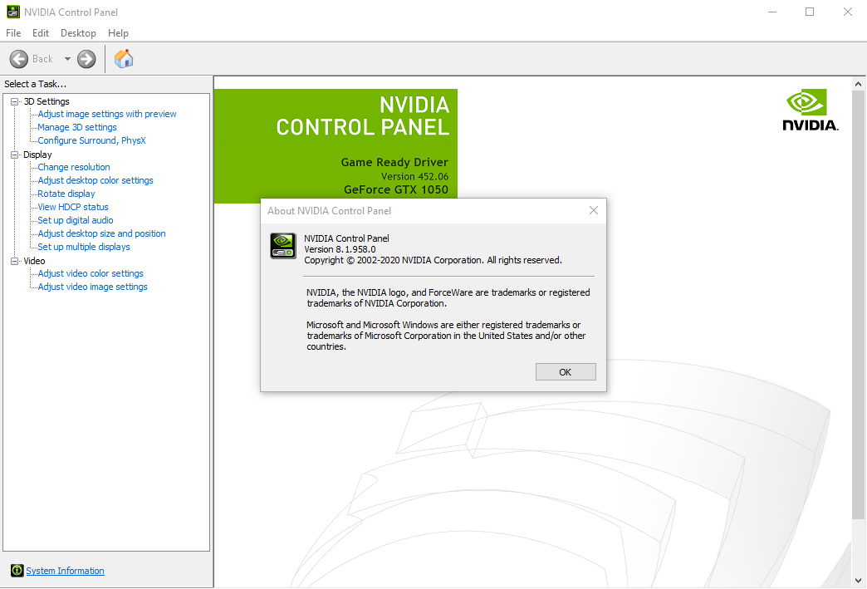Open the Desktop menu

tap(78, 33)
